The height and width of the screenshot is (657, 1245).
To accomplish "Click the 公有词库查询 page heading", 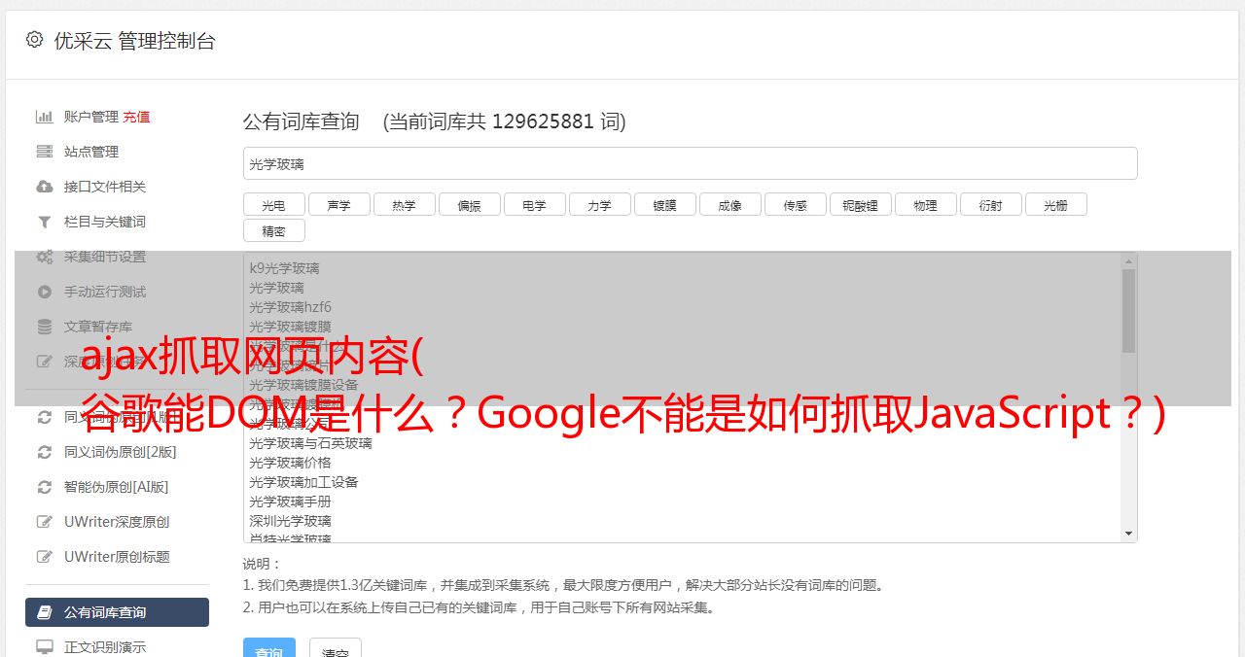I will [302, 121].
